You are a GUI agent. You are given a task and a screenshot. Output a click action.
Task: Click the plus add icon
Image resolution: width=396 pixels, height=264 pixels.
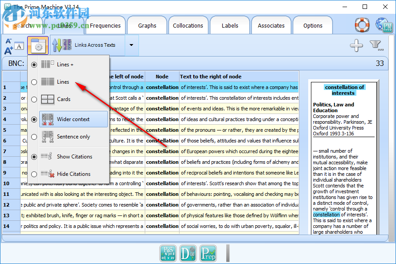(356, 45)
